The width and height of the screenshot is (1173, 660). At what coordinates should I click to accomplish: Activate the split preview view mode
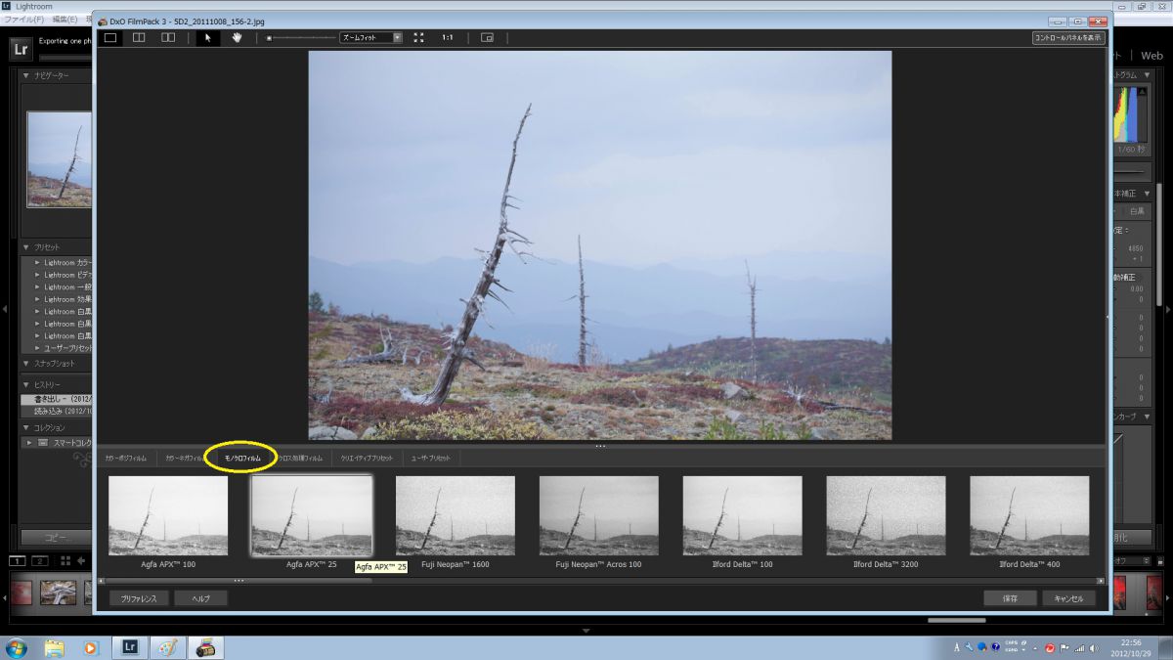139,37
